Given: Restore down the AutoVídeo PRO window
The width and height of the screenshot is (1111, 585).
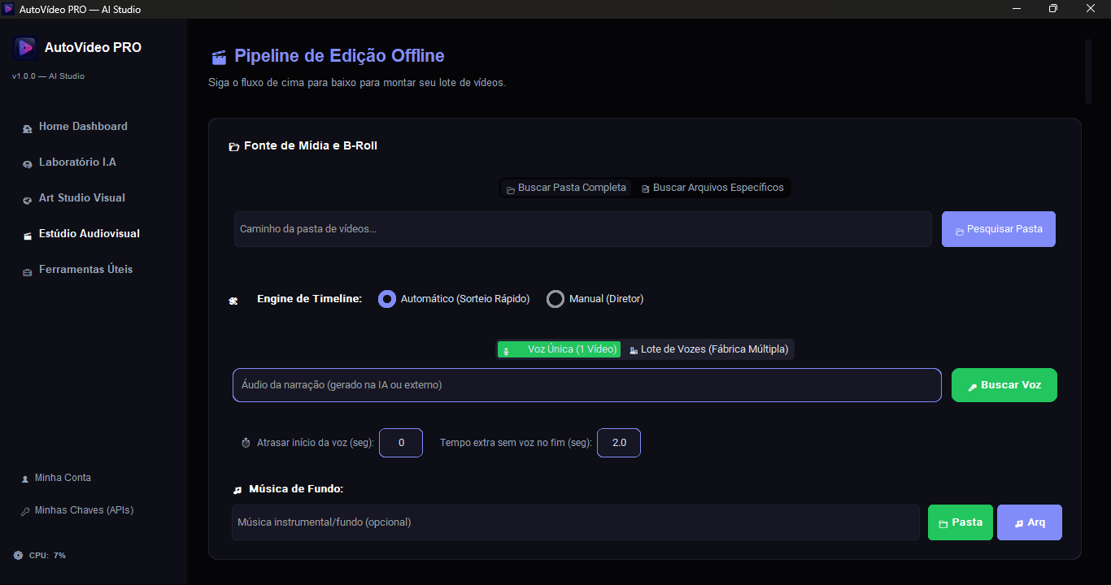Looking at the screenshot, I should tap(1054, 9).
